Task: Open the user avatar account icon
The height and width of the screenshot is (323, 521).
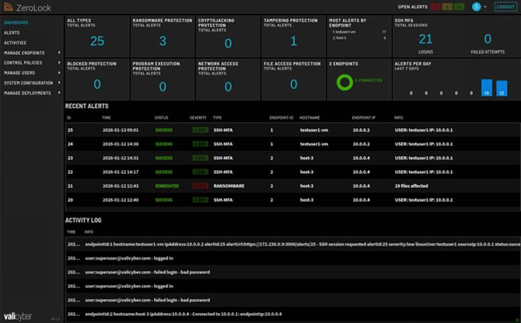Action: [476, 7]
